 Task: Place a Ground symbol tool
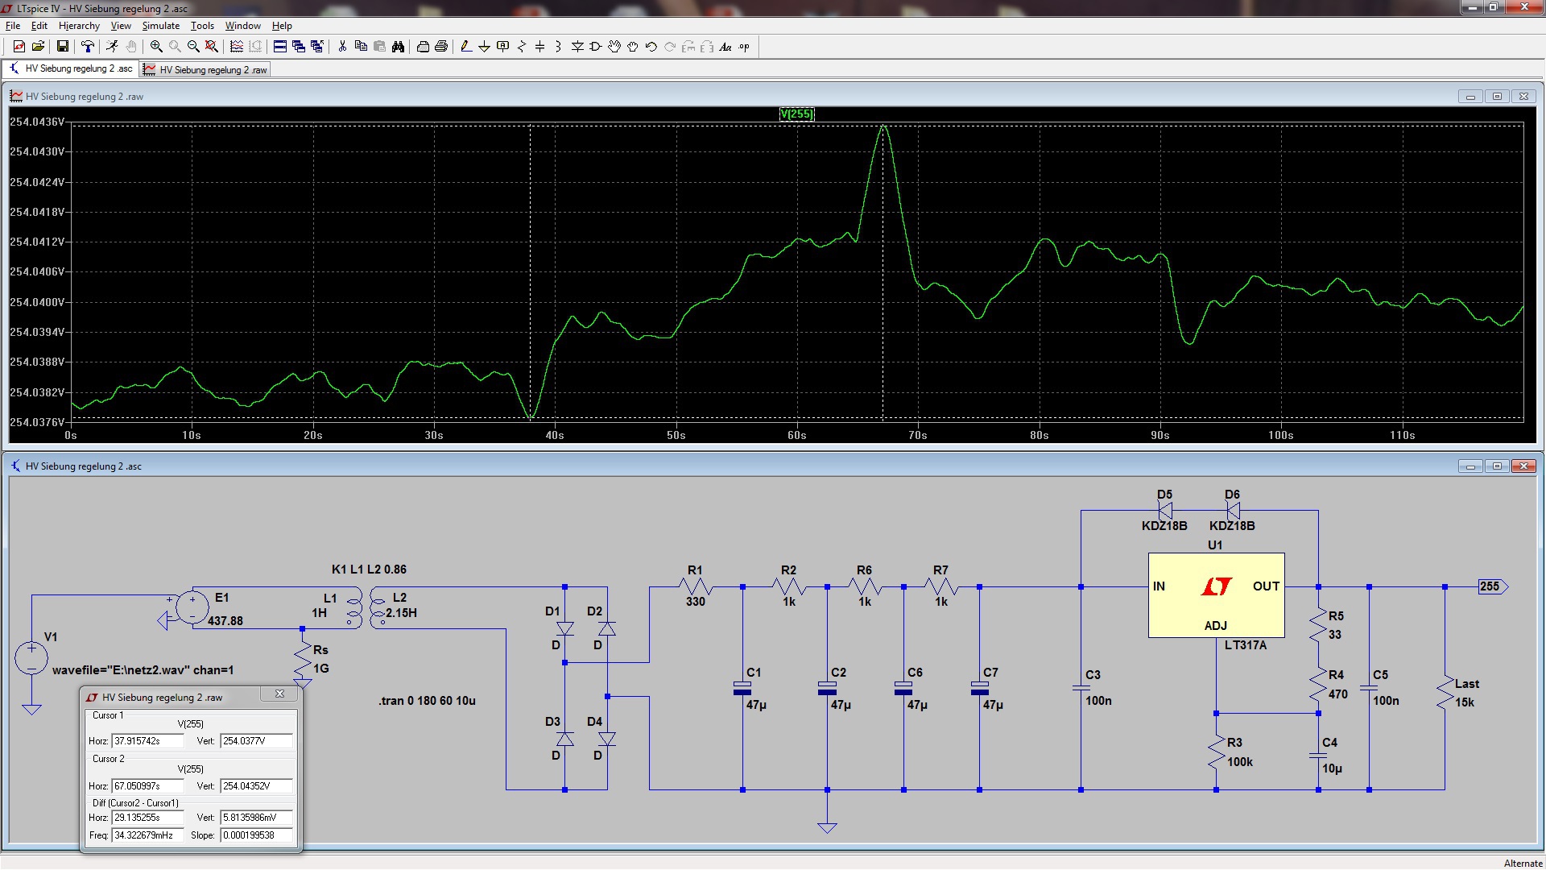pos(484,47)
